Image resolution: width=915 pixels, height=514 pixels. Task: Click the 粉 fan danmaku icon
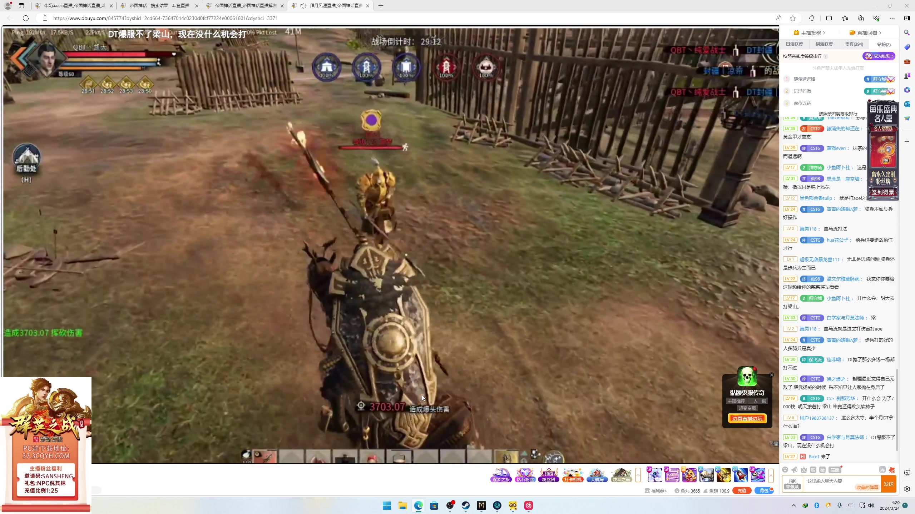(x=813, y=470)
